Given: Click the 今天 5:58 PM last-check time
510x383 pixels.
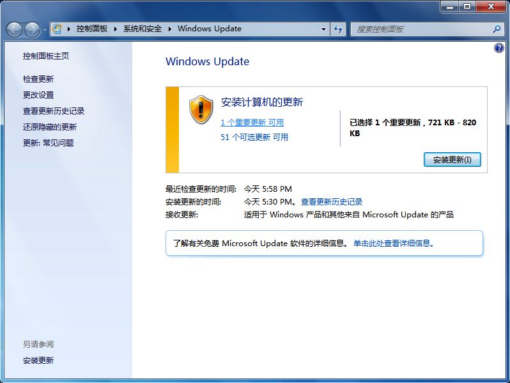Looking at the screenshot, I should pyautogui.click(x=268, y=189).
